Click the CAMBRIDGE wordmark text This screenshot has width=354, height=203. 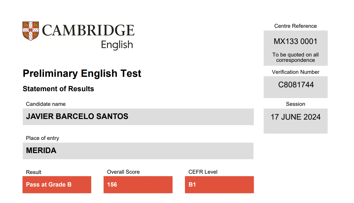pos(88,30)
